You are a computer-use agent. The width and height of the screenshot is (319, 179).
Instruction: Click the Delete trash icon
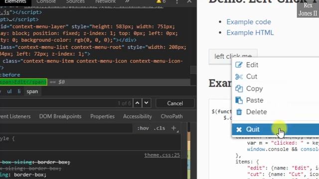pos(239,112)
